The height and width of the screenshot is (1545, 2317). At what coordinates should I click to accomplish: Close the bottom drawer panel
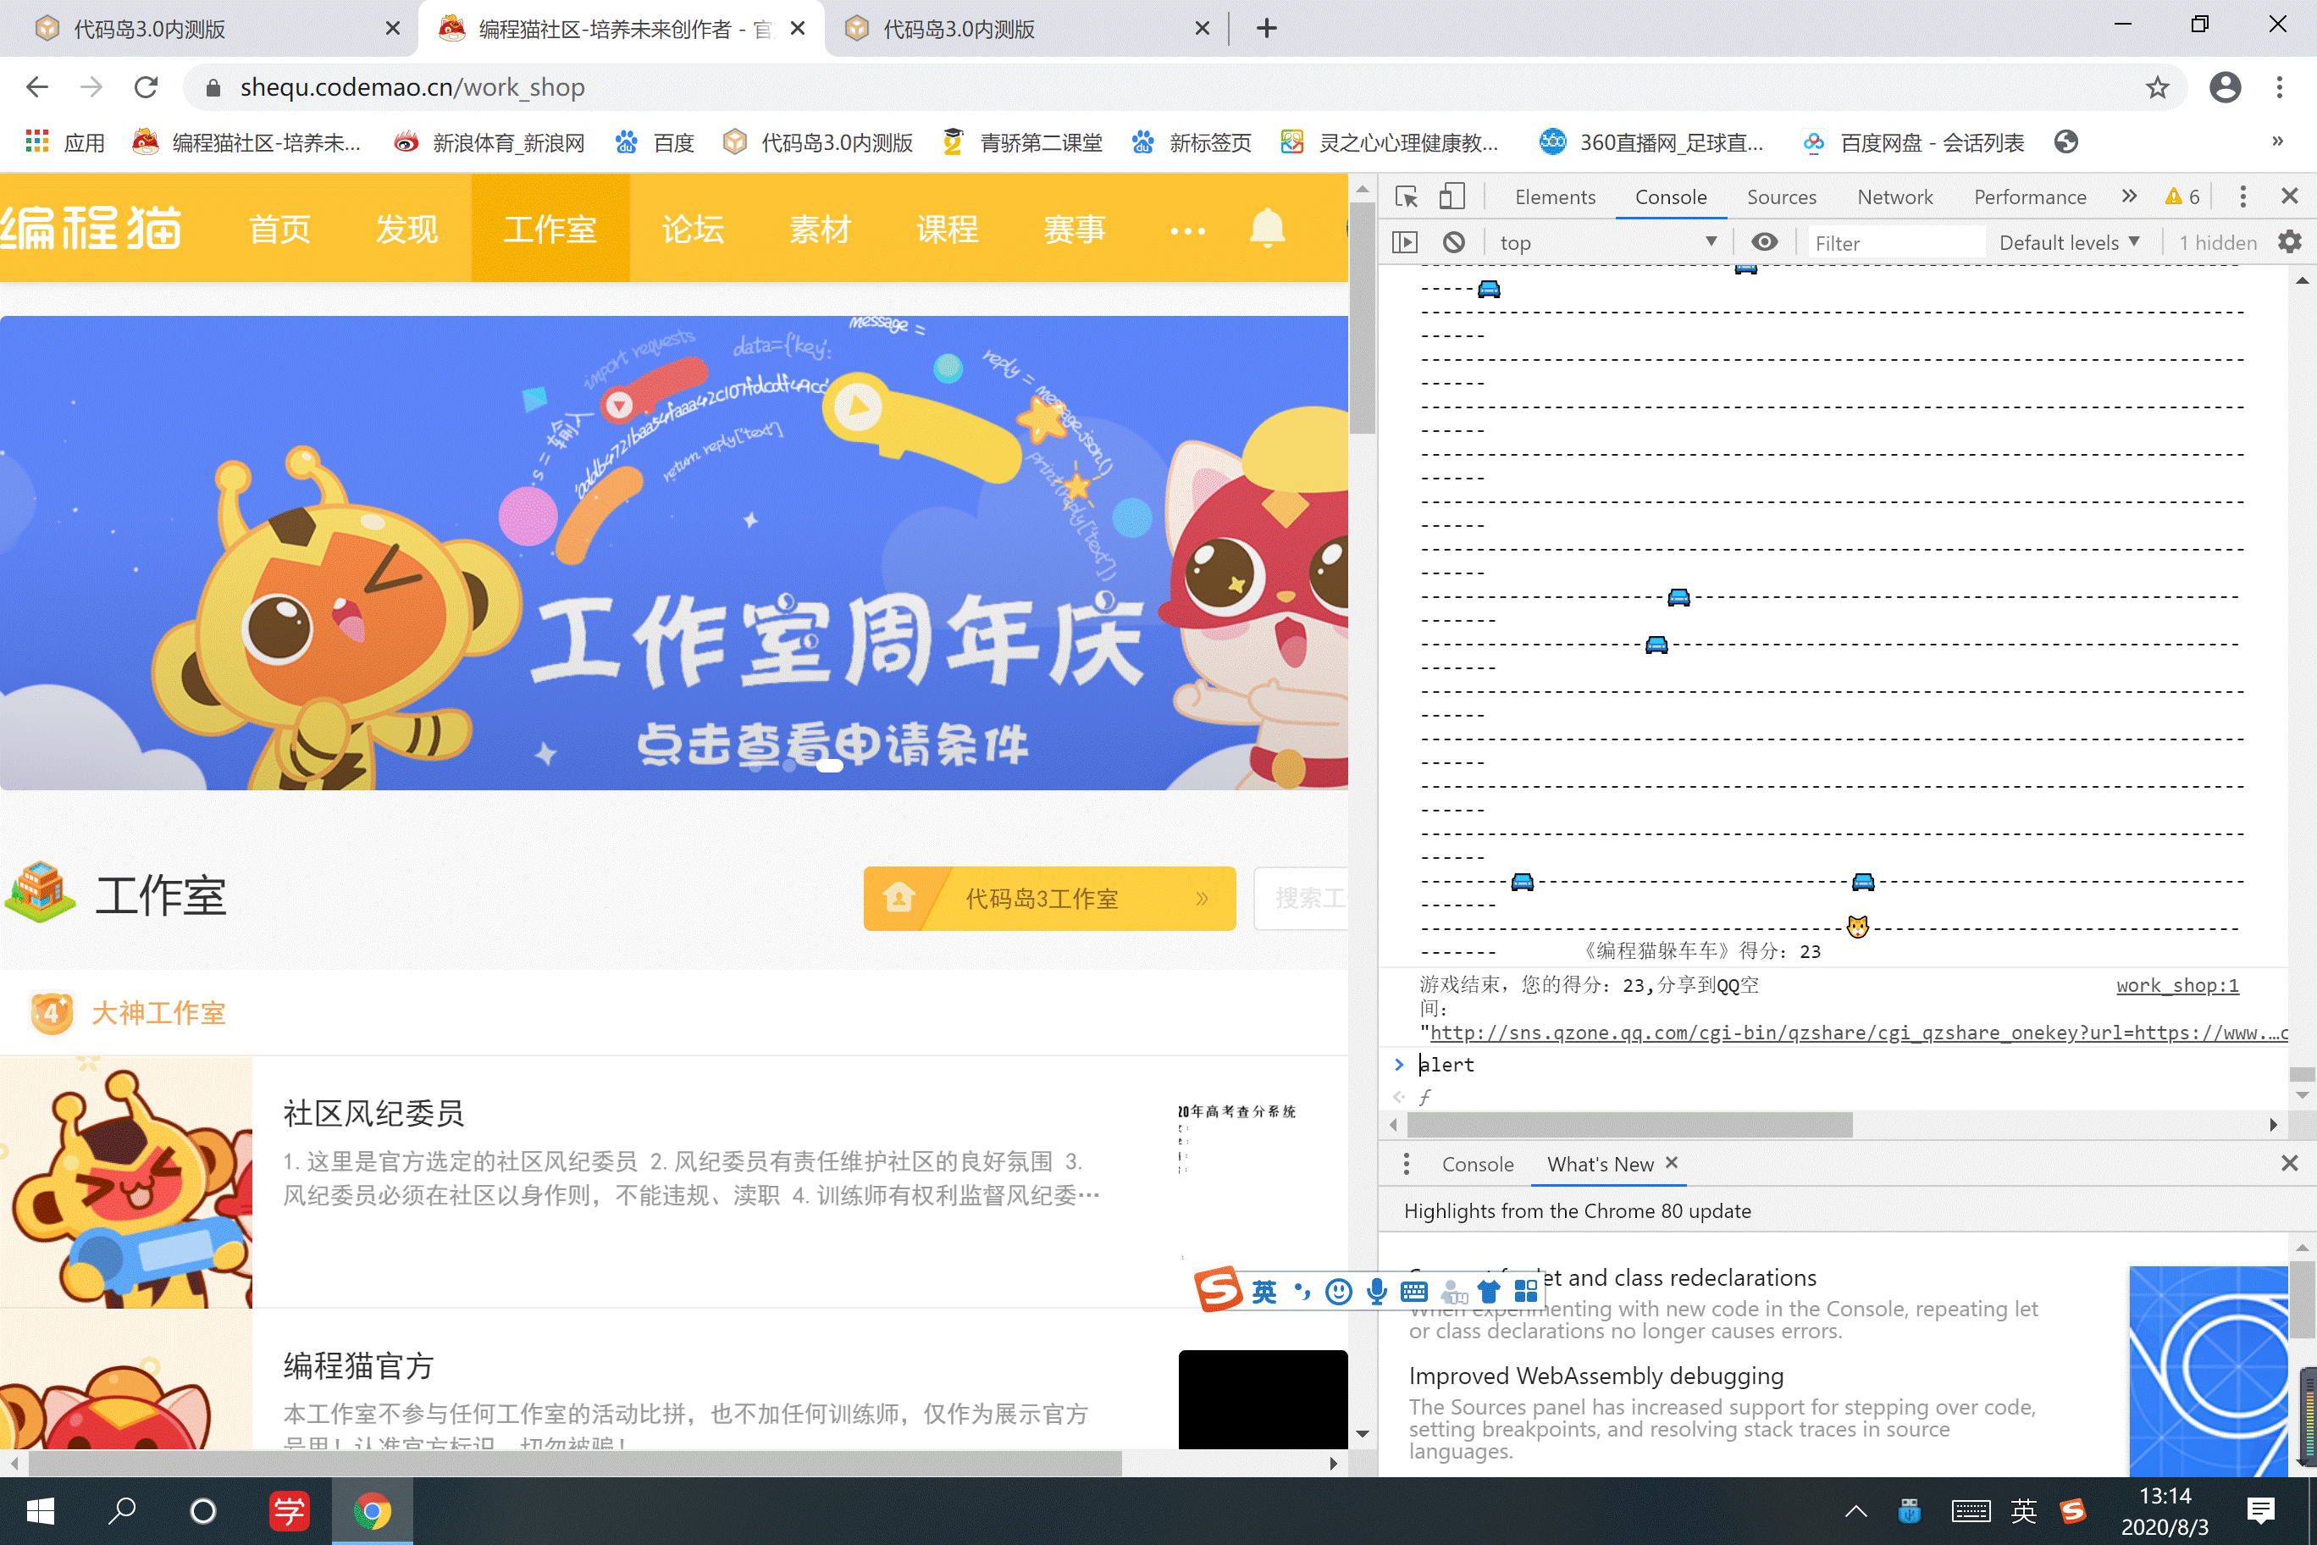[x=2289, y=1164]
